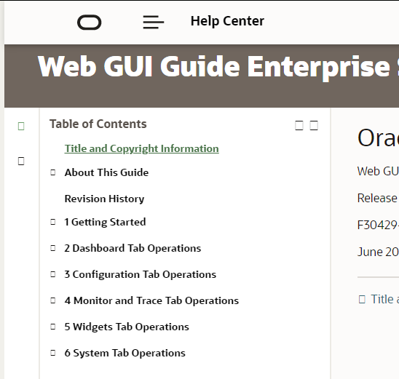399x379 pixels.
Task: Click the Table of Contents heading
Action: [98, 124]
